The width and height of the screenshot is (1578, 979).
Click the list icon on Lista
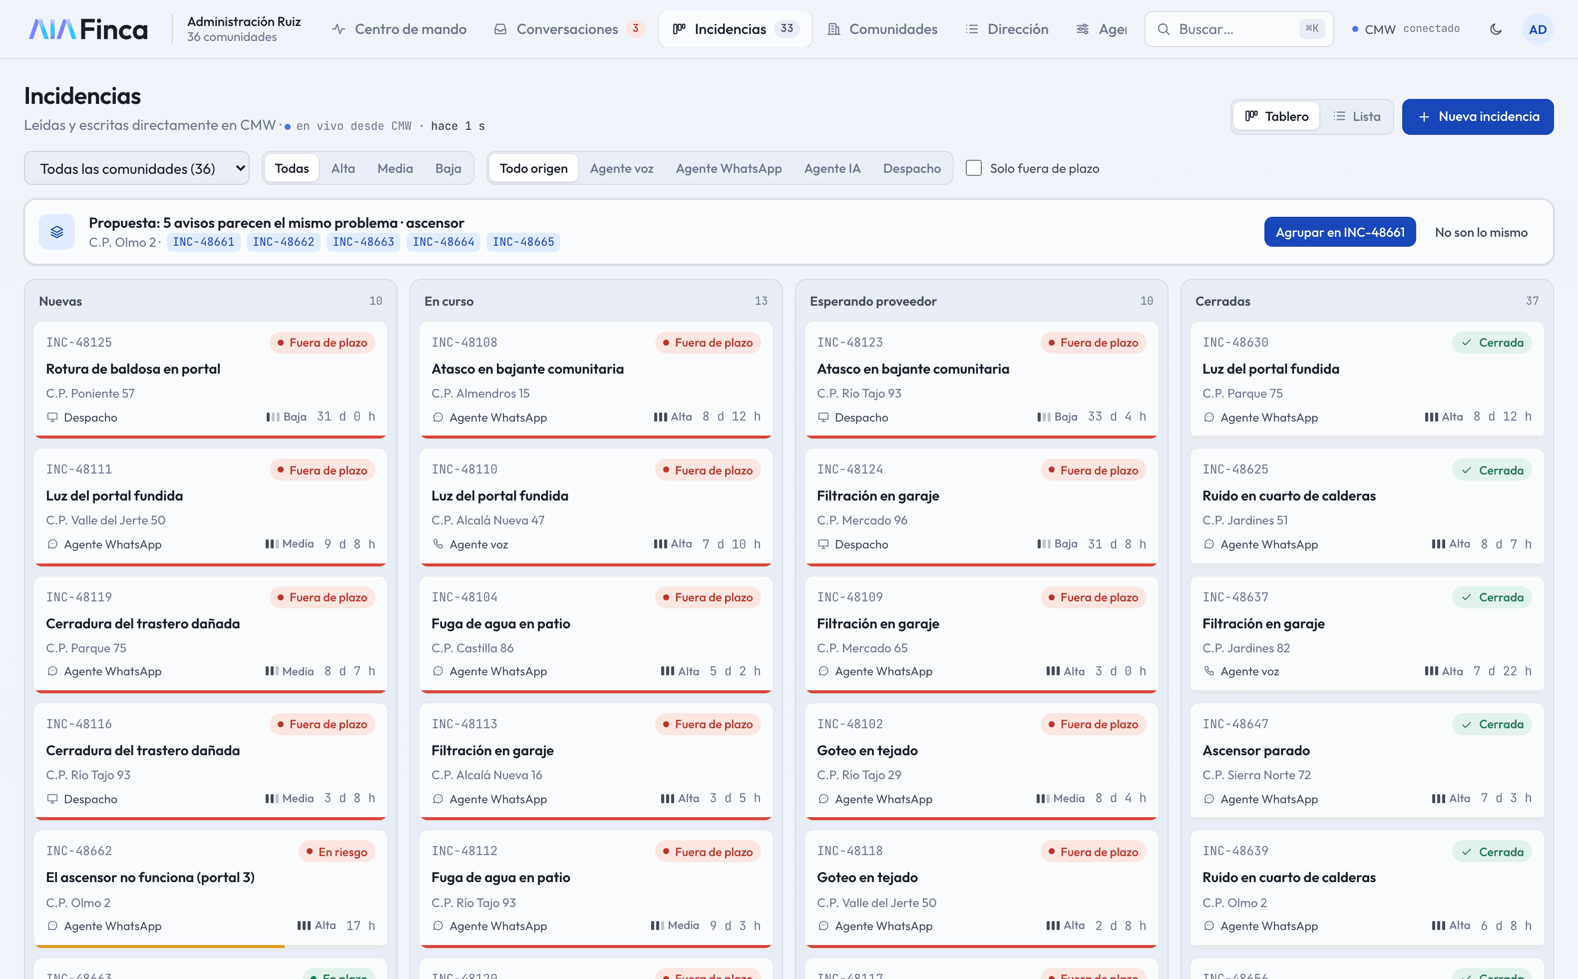tap(1339, 116)
